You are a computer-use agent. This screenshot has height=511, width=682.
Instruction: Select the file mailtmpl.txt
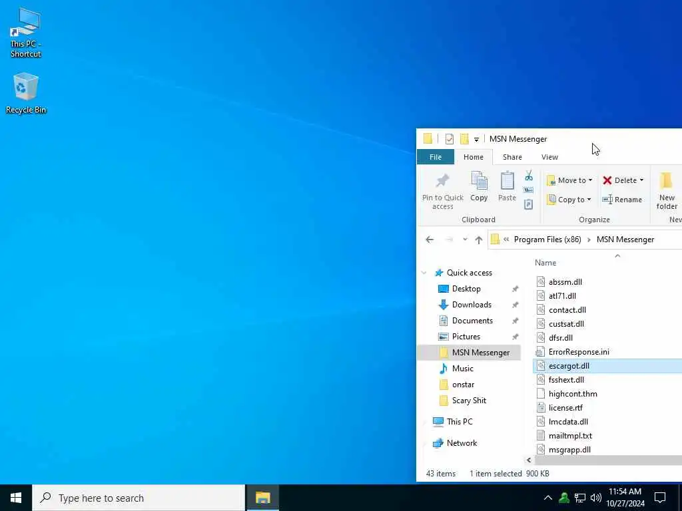point(570,435)
